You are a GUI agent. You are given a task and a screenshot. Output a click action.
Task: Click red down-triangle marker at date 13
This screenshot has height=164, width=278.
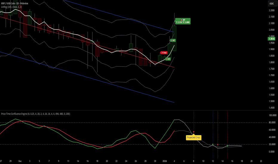pyautogui.click(x=218, y=145)
